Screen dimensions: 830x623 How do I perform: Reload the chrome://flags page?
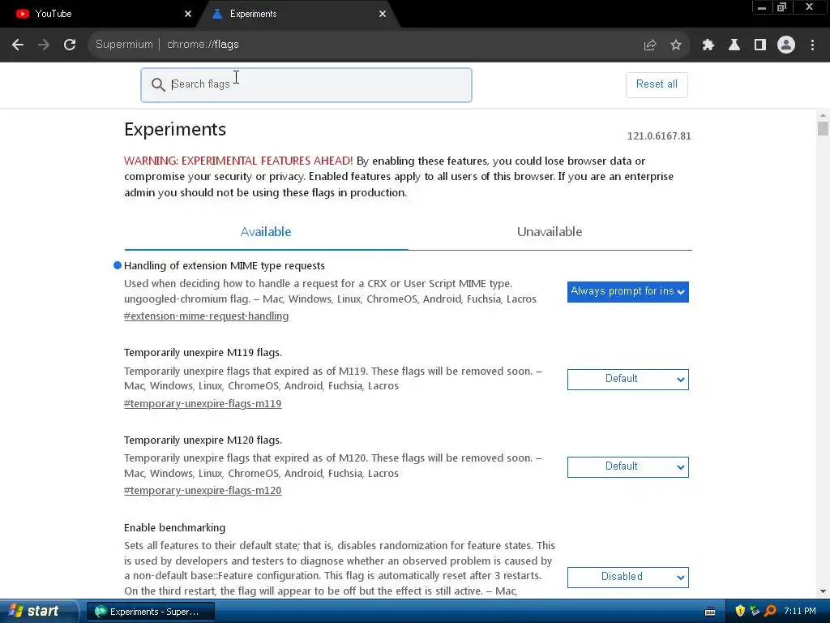[x=70, y=45]
